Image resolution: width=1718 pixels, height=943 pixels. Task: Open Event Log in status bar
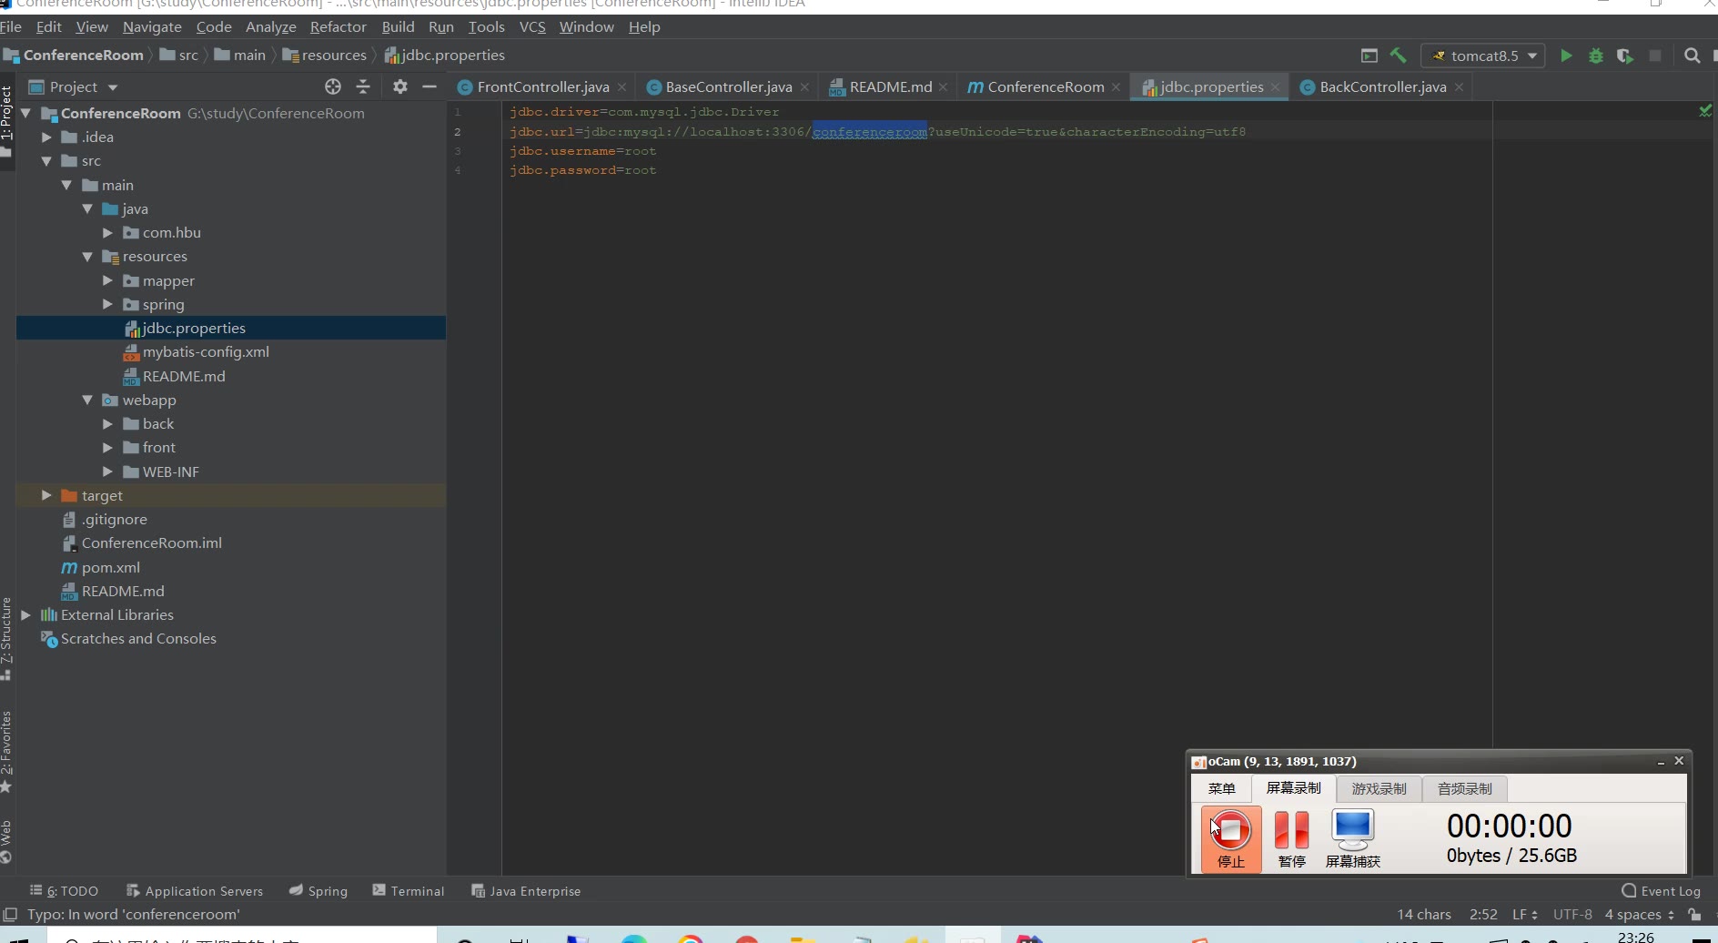[1662, 890]
